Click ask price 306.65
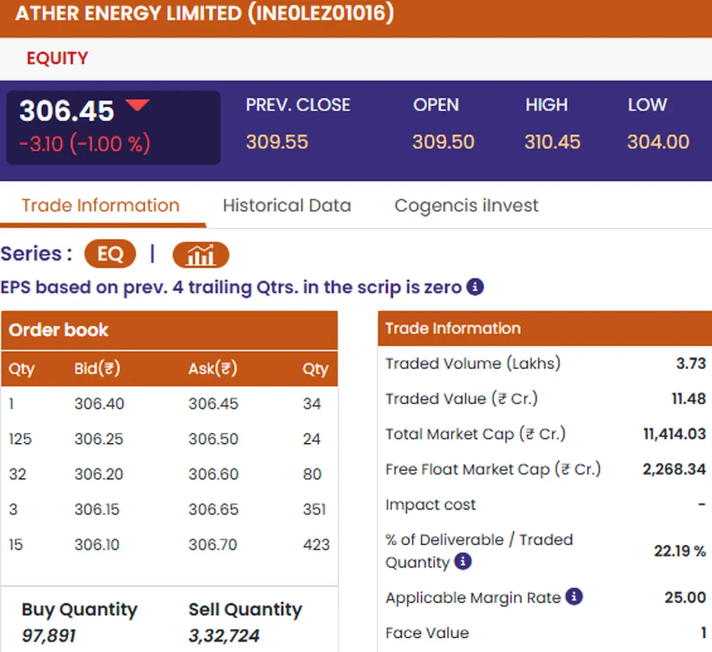 [213, 509]
